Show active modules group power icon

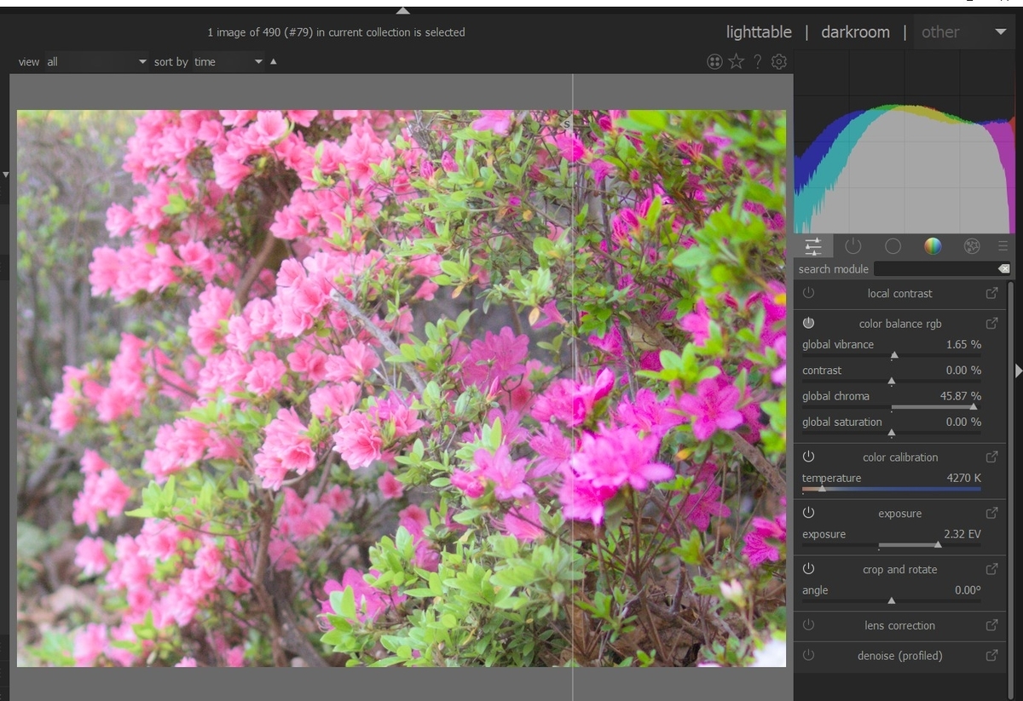852,246
